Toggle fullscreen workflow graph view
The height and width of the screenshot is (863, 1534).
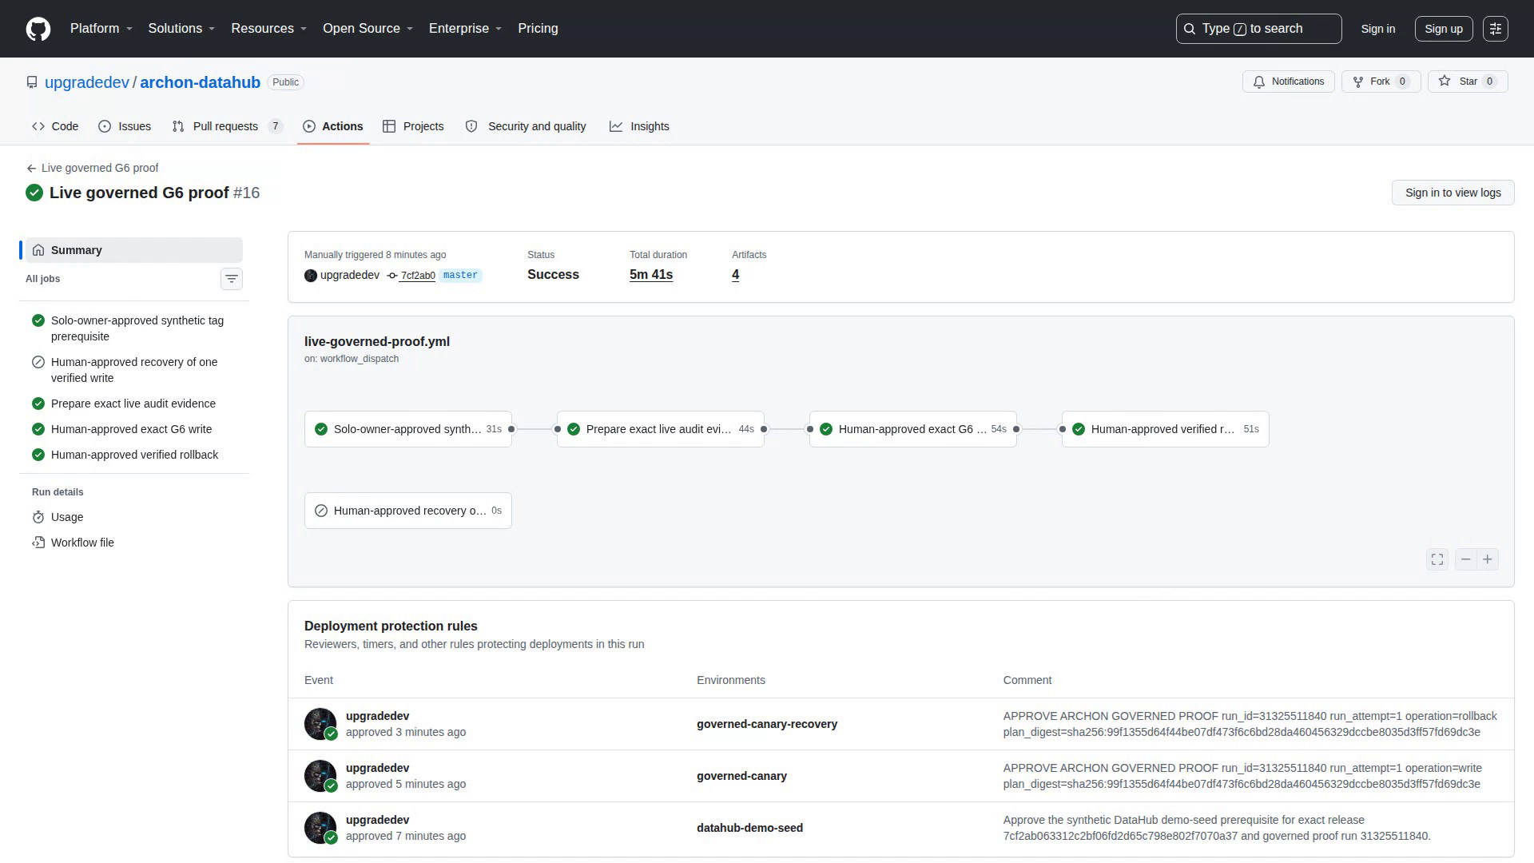[1437, 559]
